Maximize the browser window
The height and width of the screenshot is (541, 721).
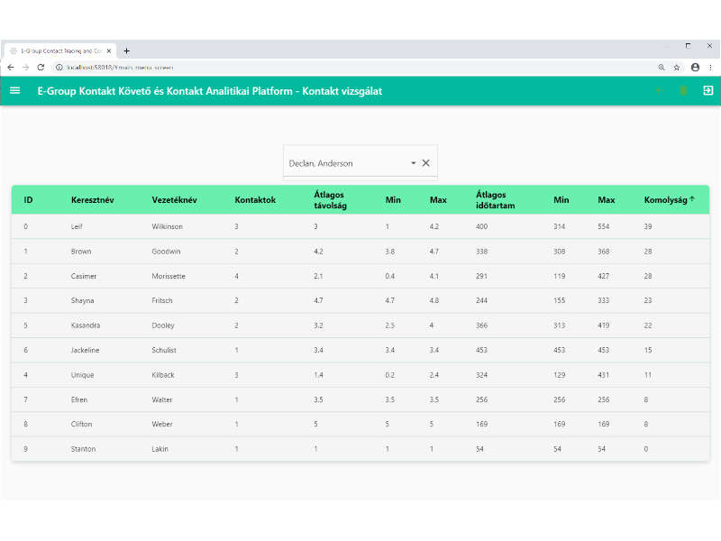tap(688, 46)
